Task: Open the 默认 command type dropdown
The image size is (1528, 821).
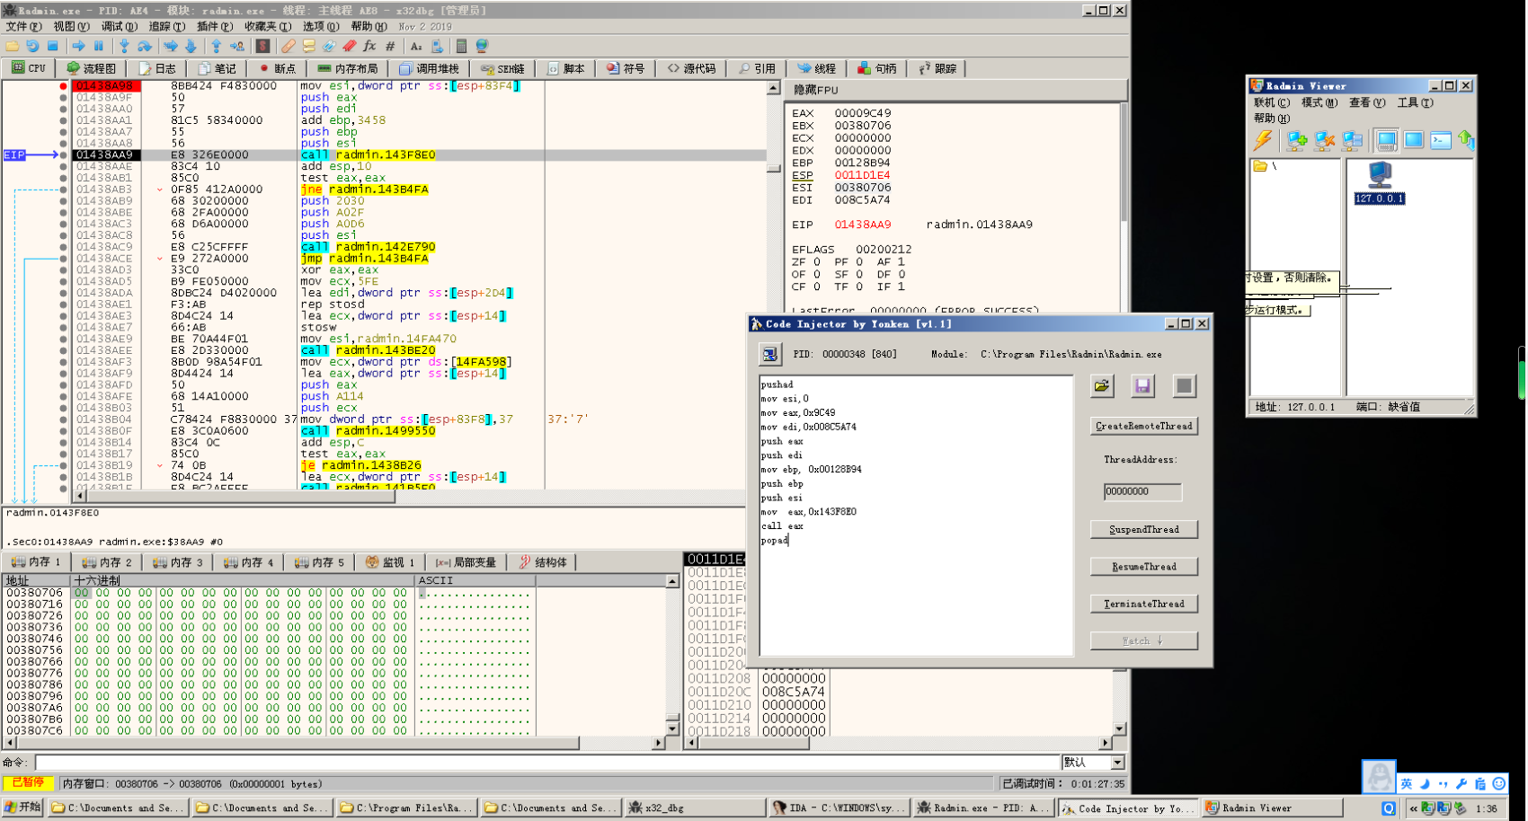Action: coord(1117,763)
